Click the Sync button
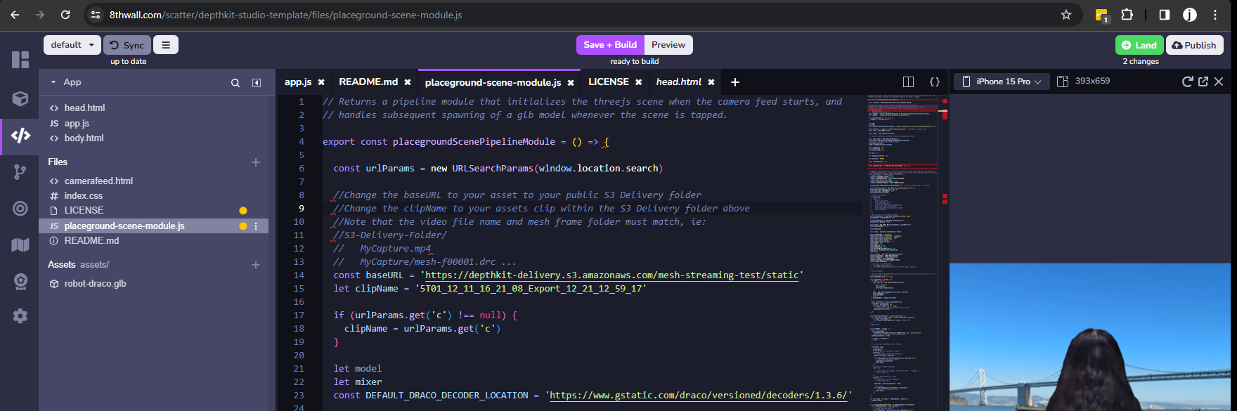This screenshot has height=411, width=1237. coord(127,45)
